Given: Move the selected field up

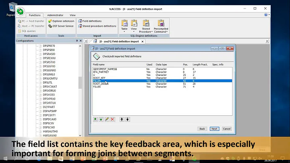Looking at the screenshot, I should 122,119.
